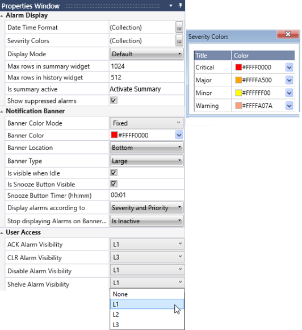The width and height of the screenshot is (302, 330).
Task: Click Activate Summary
Action: (135, 89)
